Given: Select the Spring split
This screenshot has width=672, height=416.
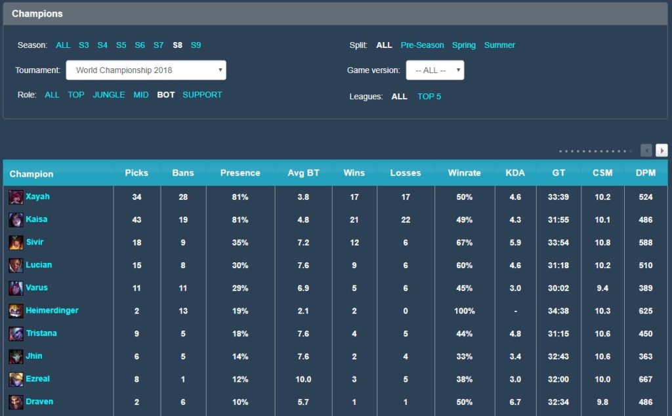Looking at the screenshot, I should (x=464, y=45).
